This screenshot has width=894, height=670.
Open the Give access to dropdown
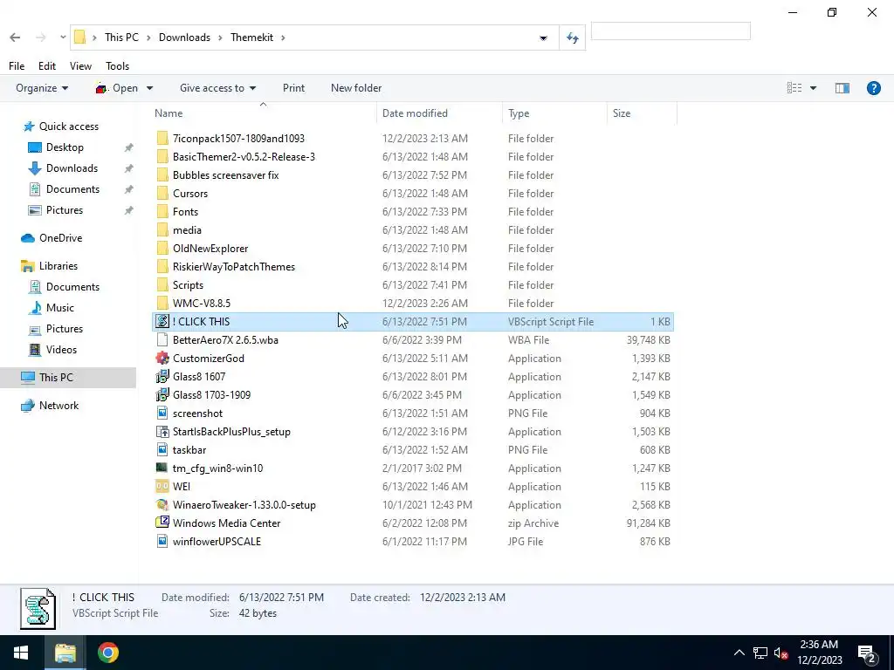click(x=217, y=88)
